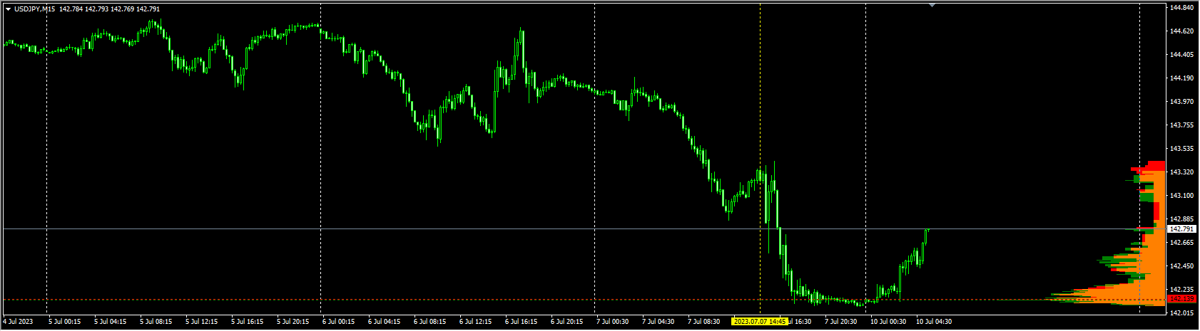Click time label 5 Jul 20:15

coord(293,322)
